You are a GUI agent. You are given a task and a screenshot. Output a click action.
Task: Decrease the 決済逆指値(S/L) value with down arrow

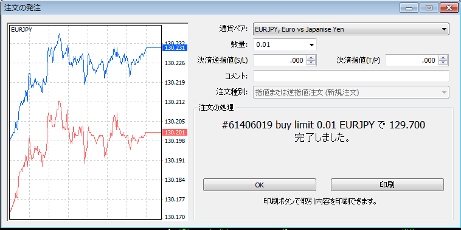tap(311, 63)
